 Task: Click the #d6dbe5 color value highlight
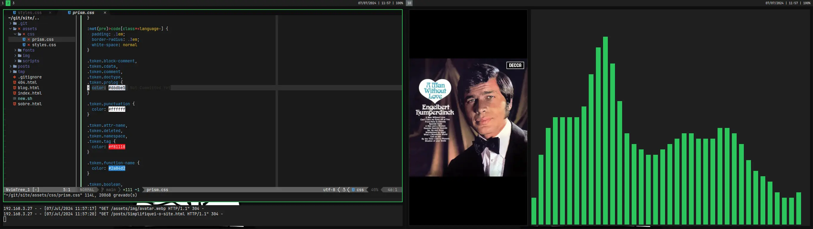[117, 88]
